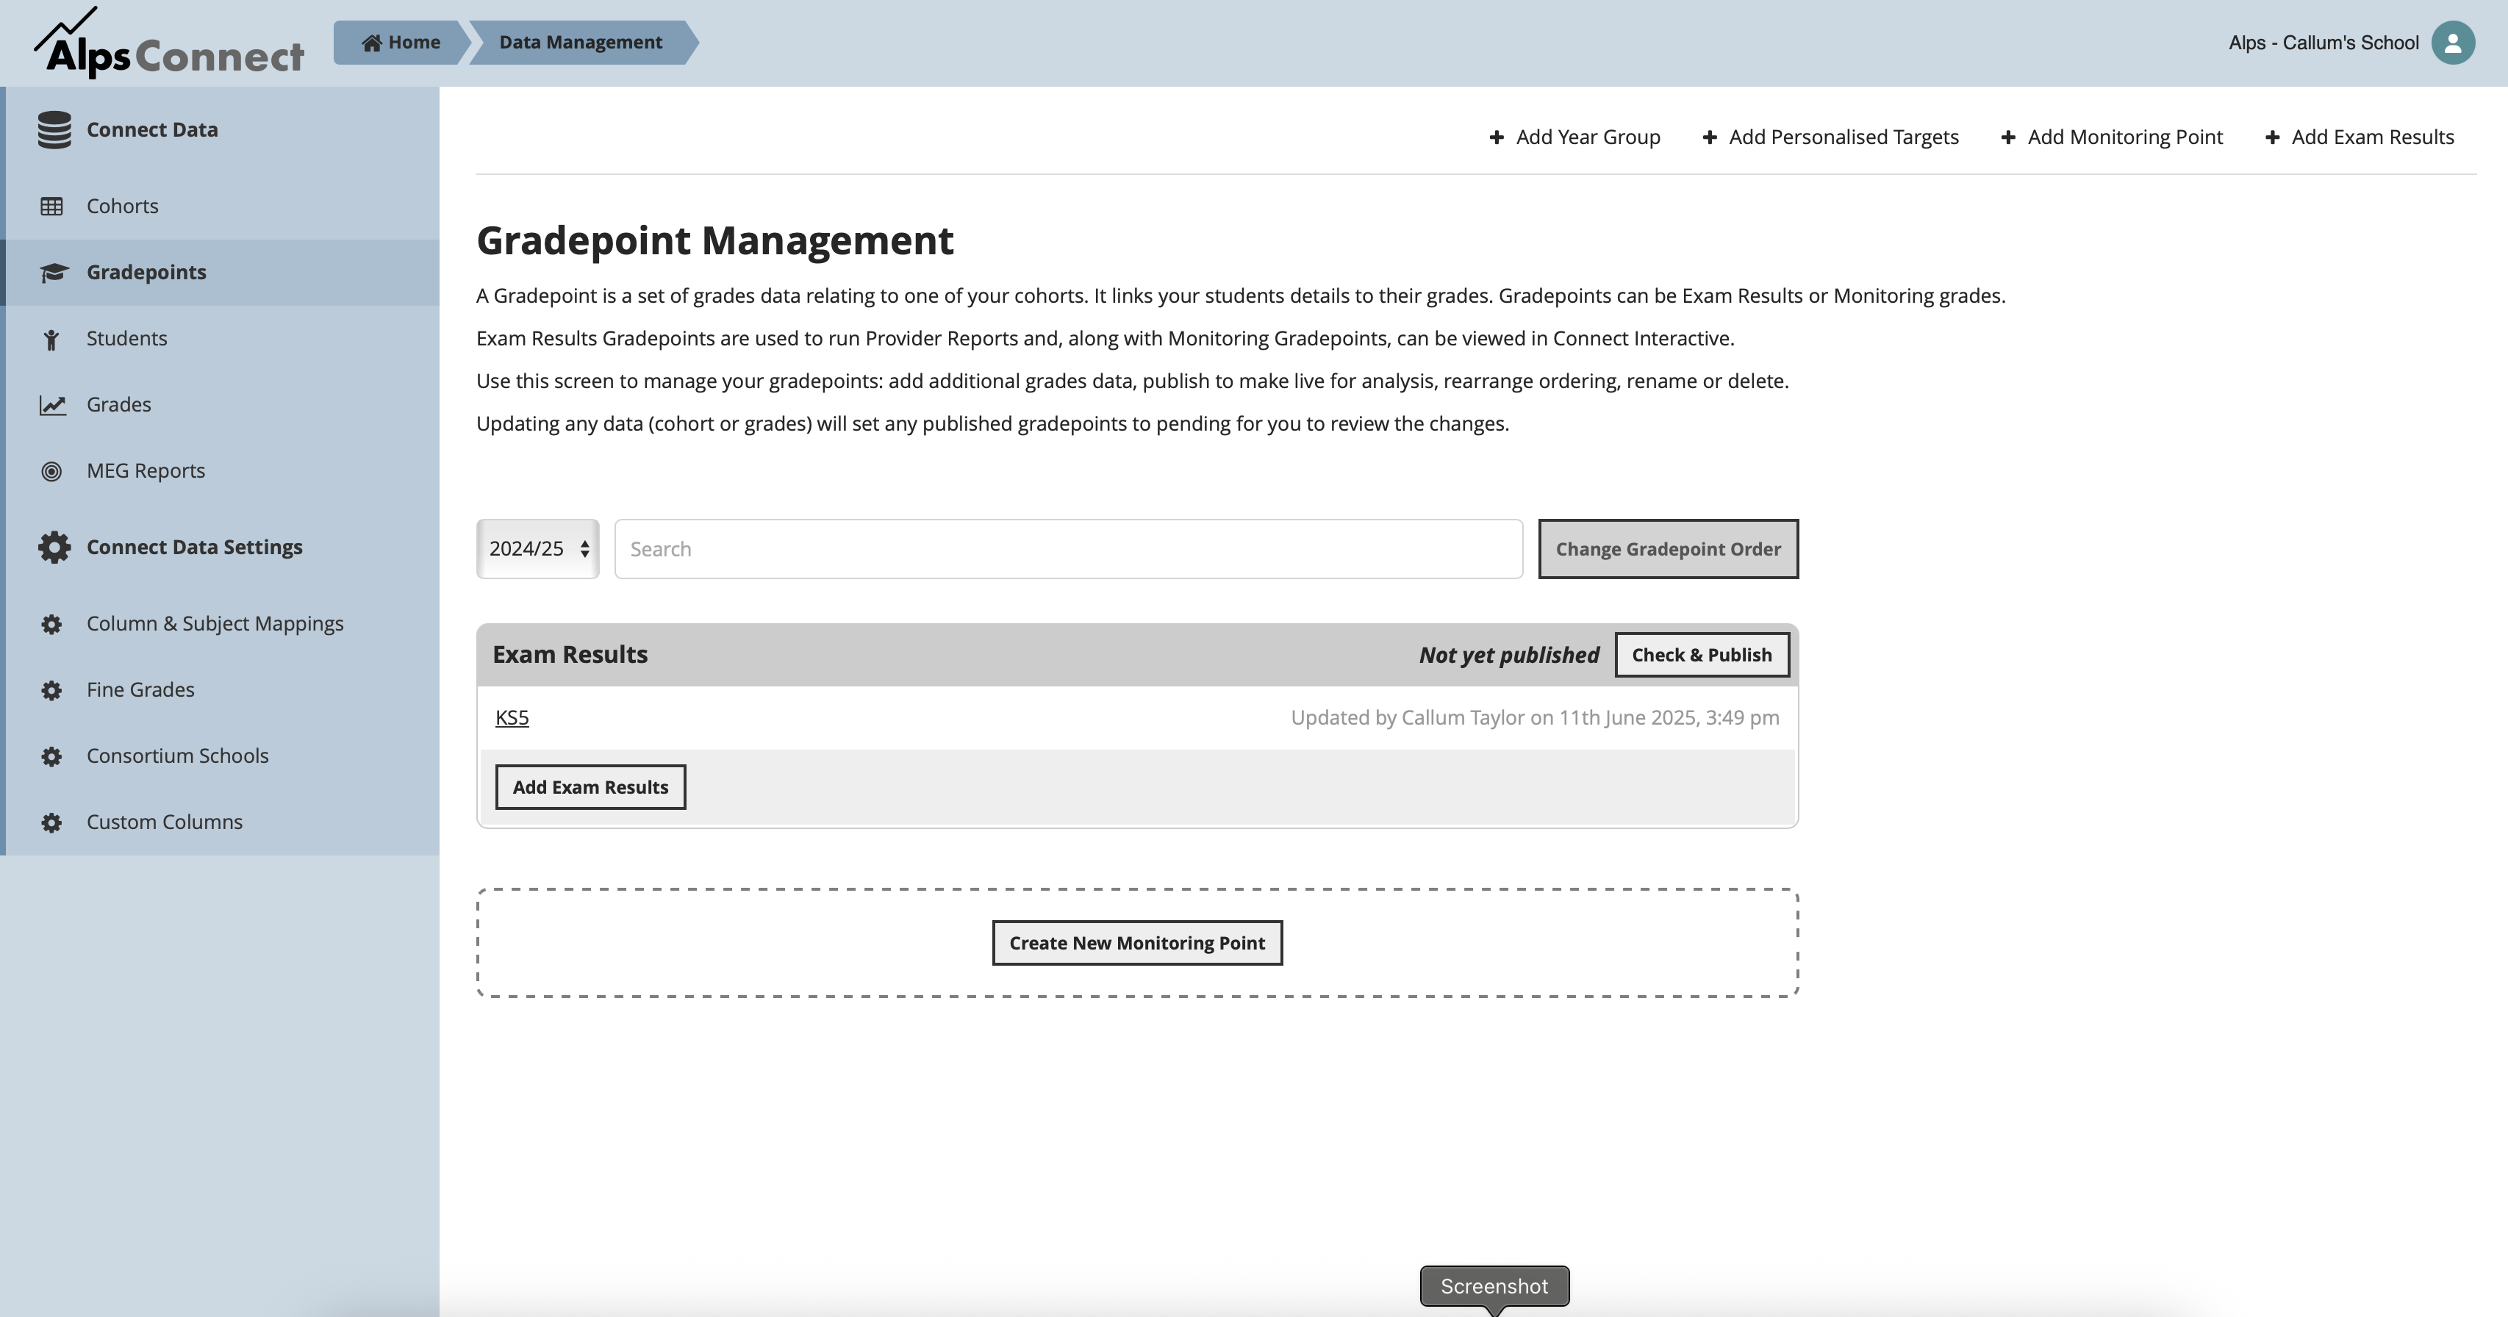The height and width of the screenshot is (1317, 2508).
Task: Click the Connect Data Settings gear icon
Action: (x=54, y=547)
